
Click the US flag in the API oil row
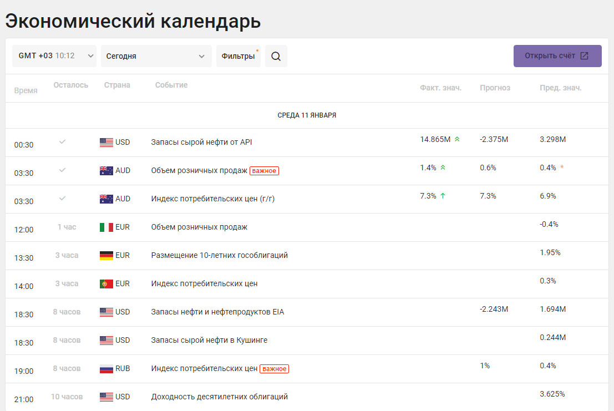point(106,143)
